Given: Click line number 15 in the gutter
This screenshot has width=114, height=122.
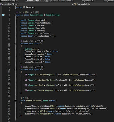Looking at the screenshot, I should 9,39.
